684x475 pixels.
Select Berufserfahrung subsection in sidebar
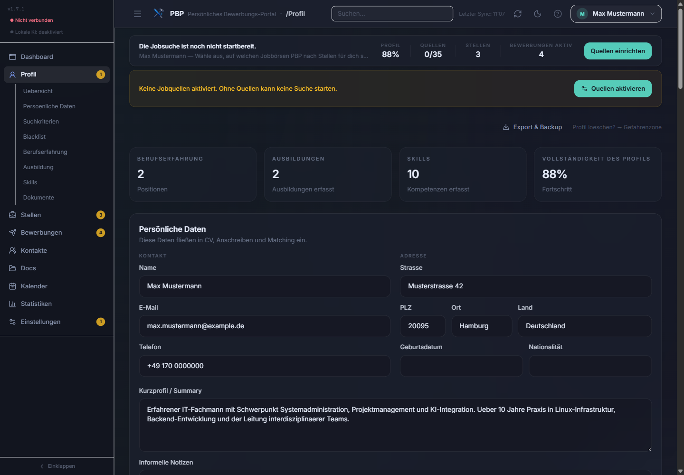point(45,152)
